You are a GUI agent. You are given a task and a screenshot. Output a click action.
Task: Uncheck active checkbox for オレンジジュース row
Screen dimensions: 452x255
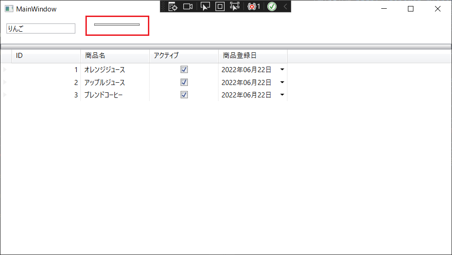tap(184, 69)
